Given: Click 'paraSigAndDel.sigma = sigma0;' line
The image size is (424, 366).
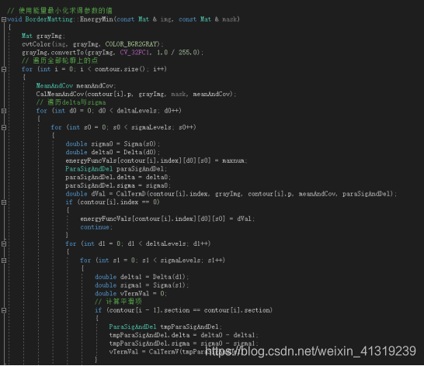Looking at the screenshot, I should 118,185.
